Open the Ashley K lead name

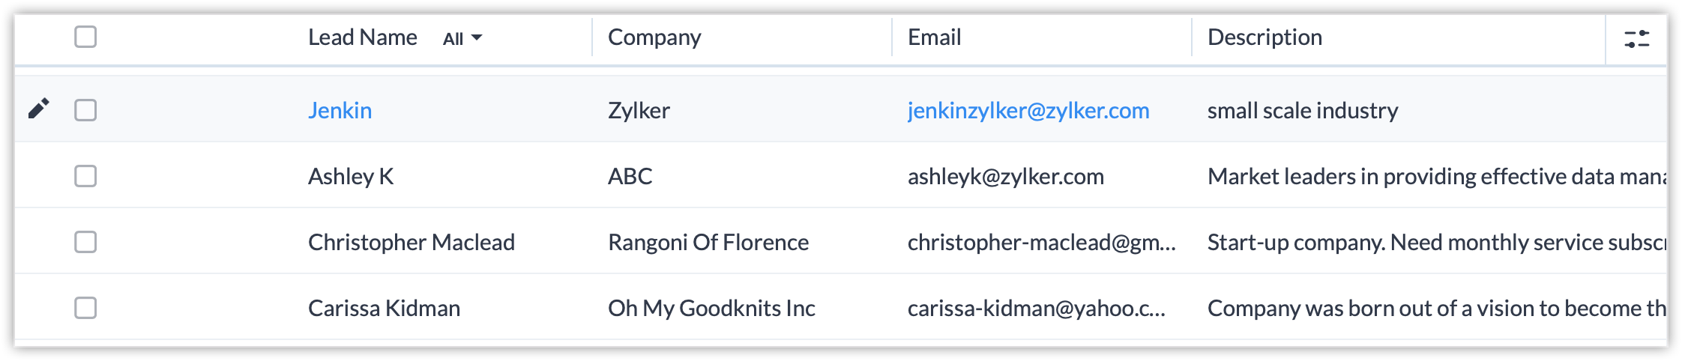click(x=350, y=176)
